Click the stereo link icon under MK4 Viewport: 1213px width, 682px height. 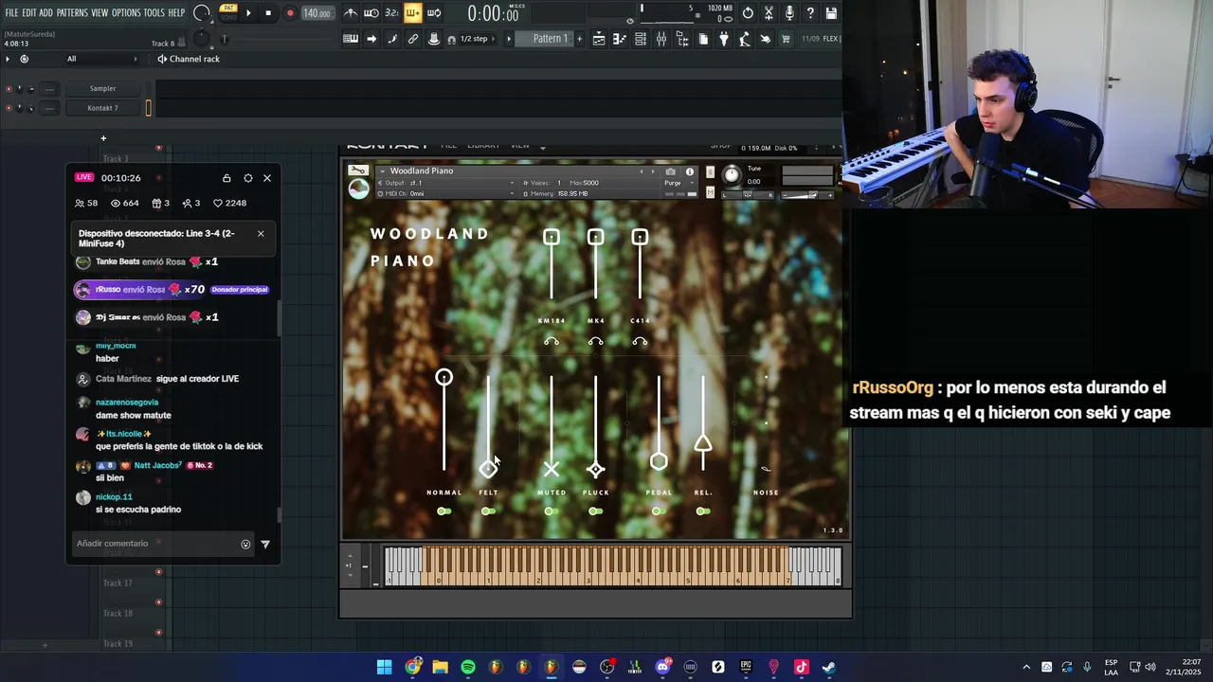click(x=595, y=342)
